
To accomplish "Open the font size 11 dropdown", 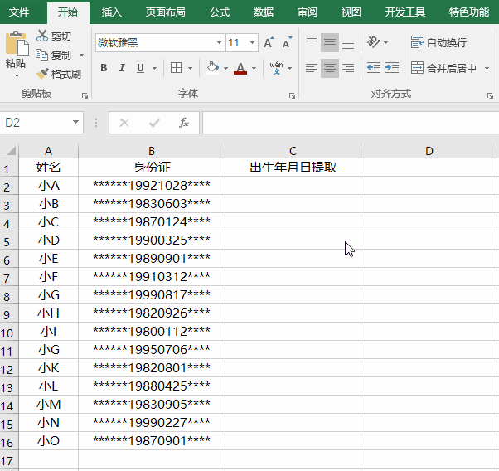I will pyautogui.click(x=252, y=42).
